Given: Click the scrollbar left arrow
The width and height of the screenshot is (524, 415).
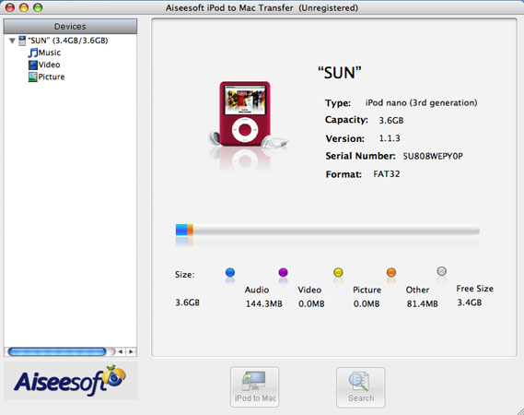Looking at the screenshot, I should 120,351.
